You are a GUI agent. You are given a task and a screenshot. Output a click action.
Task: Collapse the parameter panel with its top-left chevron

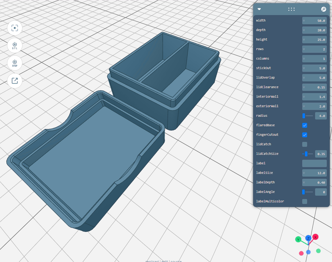click(259, 9)
